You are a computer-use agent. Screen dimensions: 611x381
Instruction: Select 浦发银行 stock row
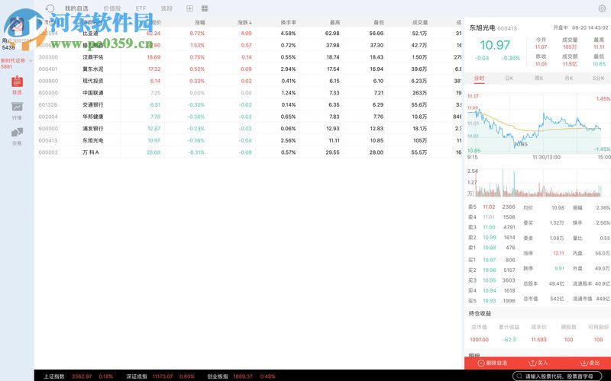point(249,129)
